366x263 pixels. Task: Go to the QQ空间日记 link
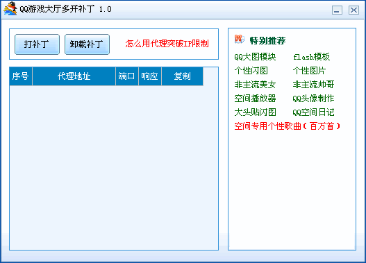(313, 112)
